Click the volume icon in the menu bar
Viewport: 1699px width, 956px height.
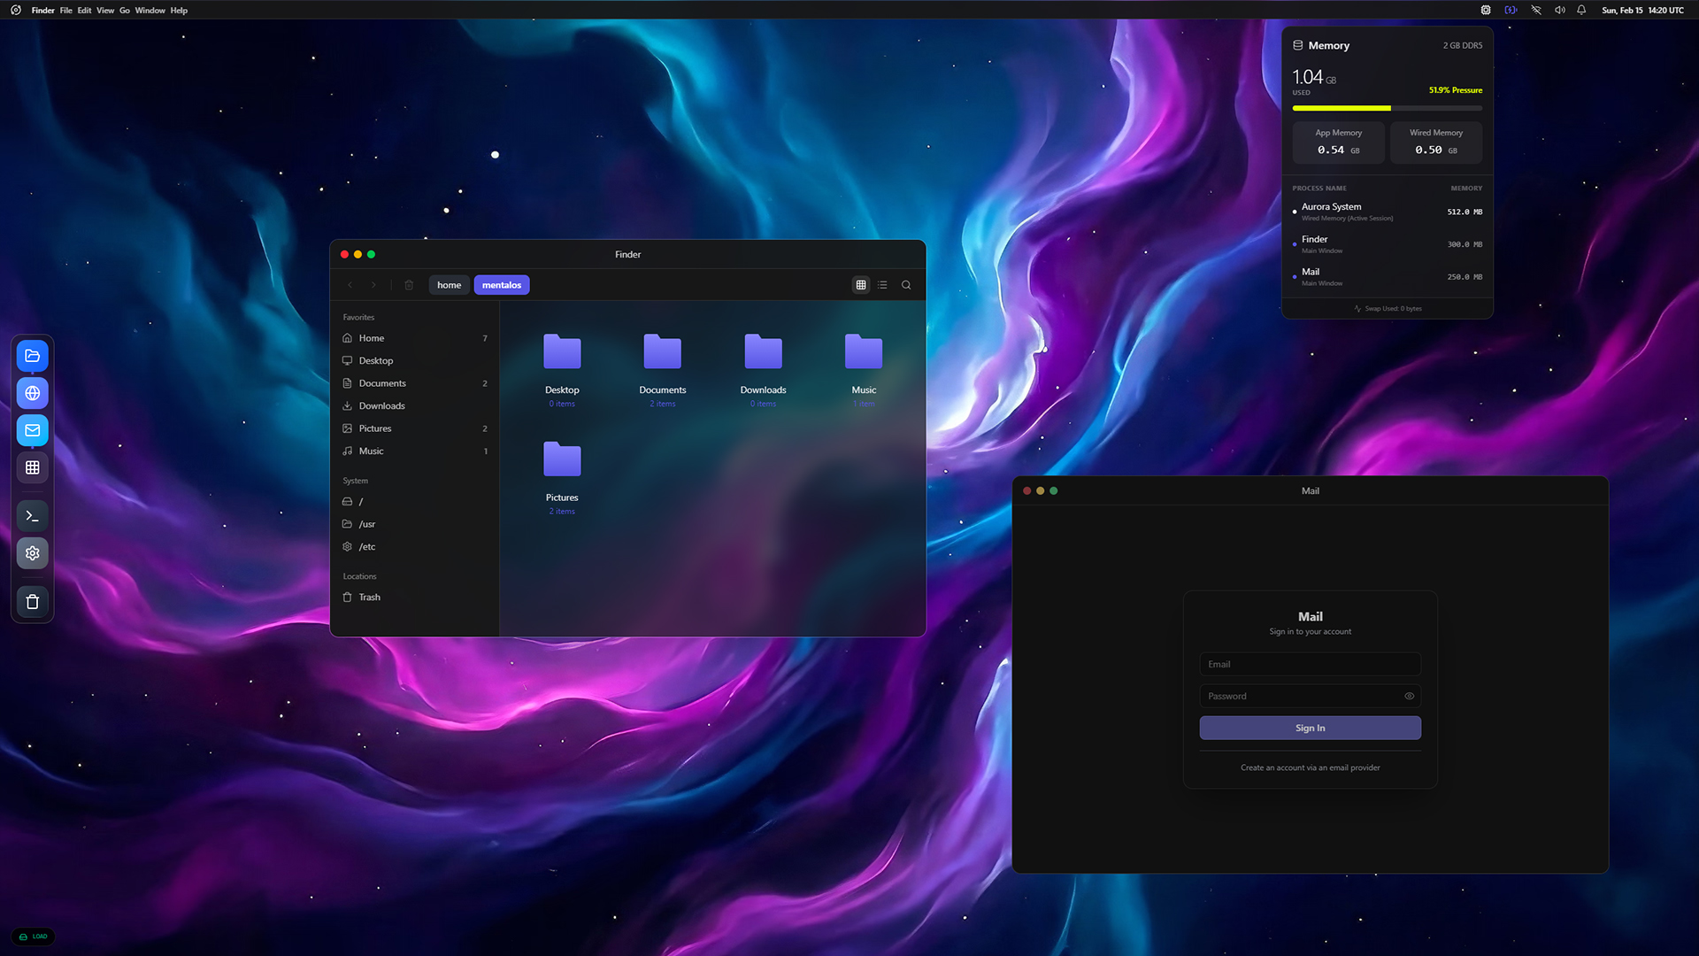pyautogui.click(x=1560, y=11)
